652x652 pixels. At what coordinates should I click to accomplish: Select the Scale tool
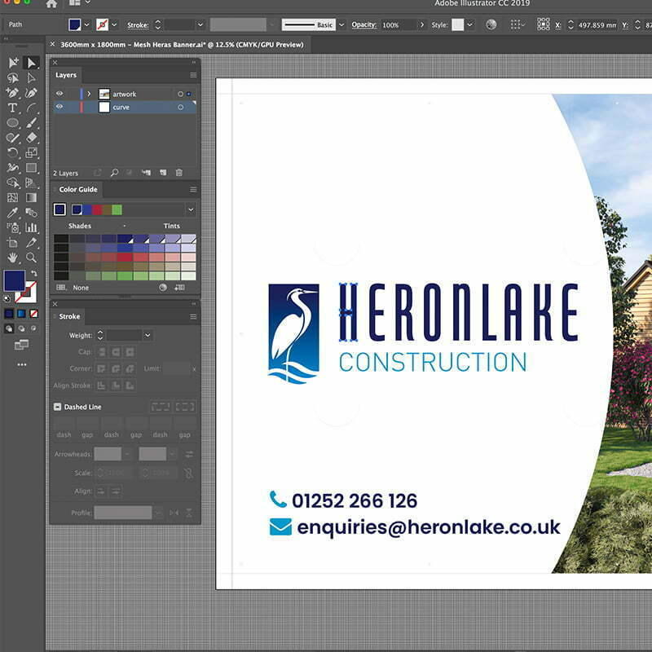[31, 152]
